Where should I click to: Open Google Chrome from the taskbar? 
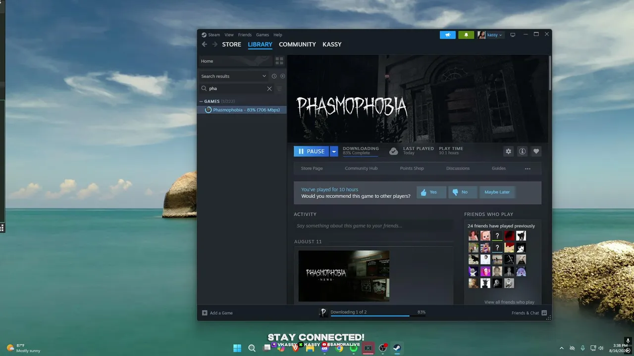[x=339, y=348]
